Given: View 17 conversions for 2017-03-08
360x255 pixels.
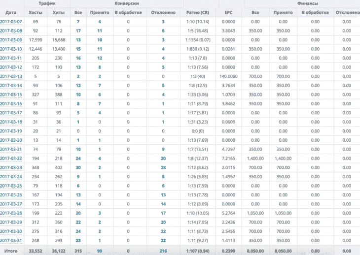Looking at the screenshot, I should point(78,31).
